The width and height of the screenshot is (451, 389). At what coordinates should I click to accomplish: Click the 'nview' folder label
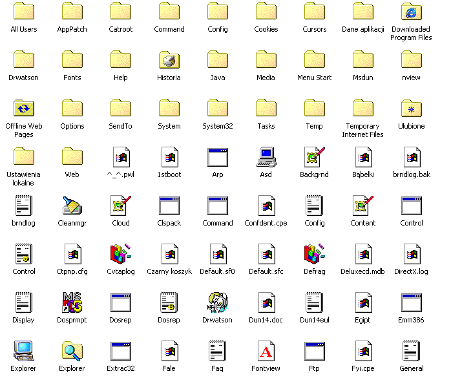tap(412, 78)
